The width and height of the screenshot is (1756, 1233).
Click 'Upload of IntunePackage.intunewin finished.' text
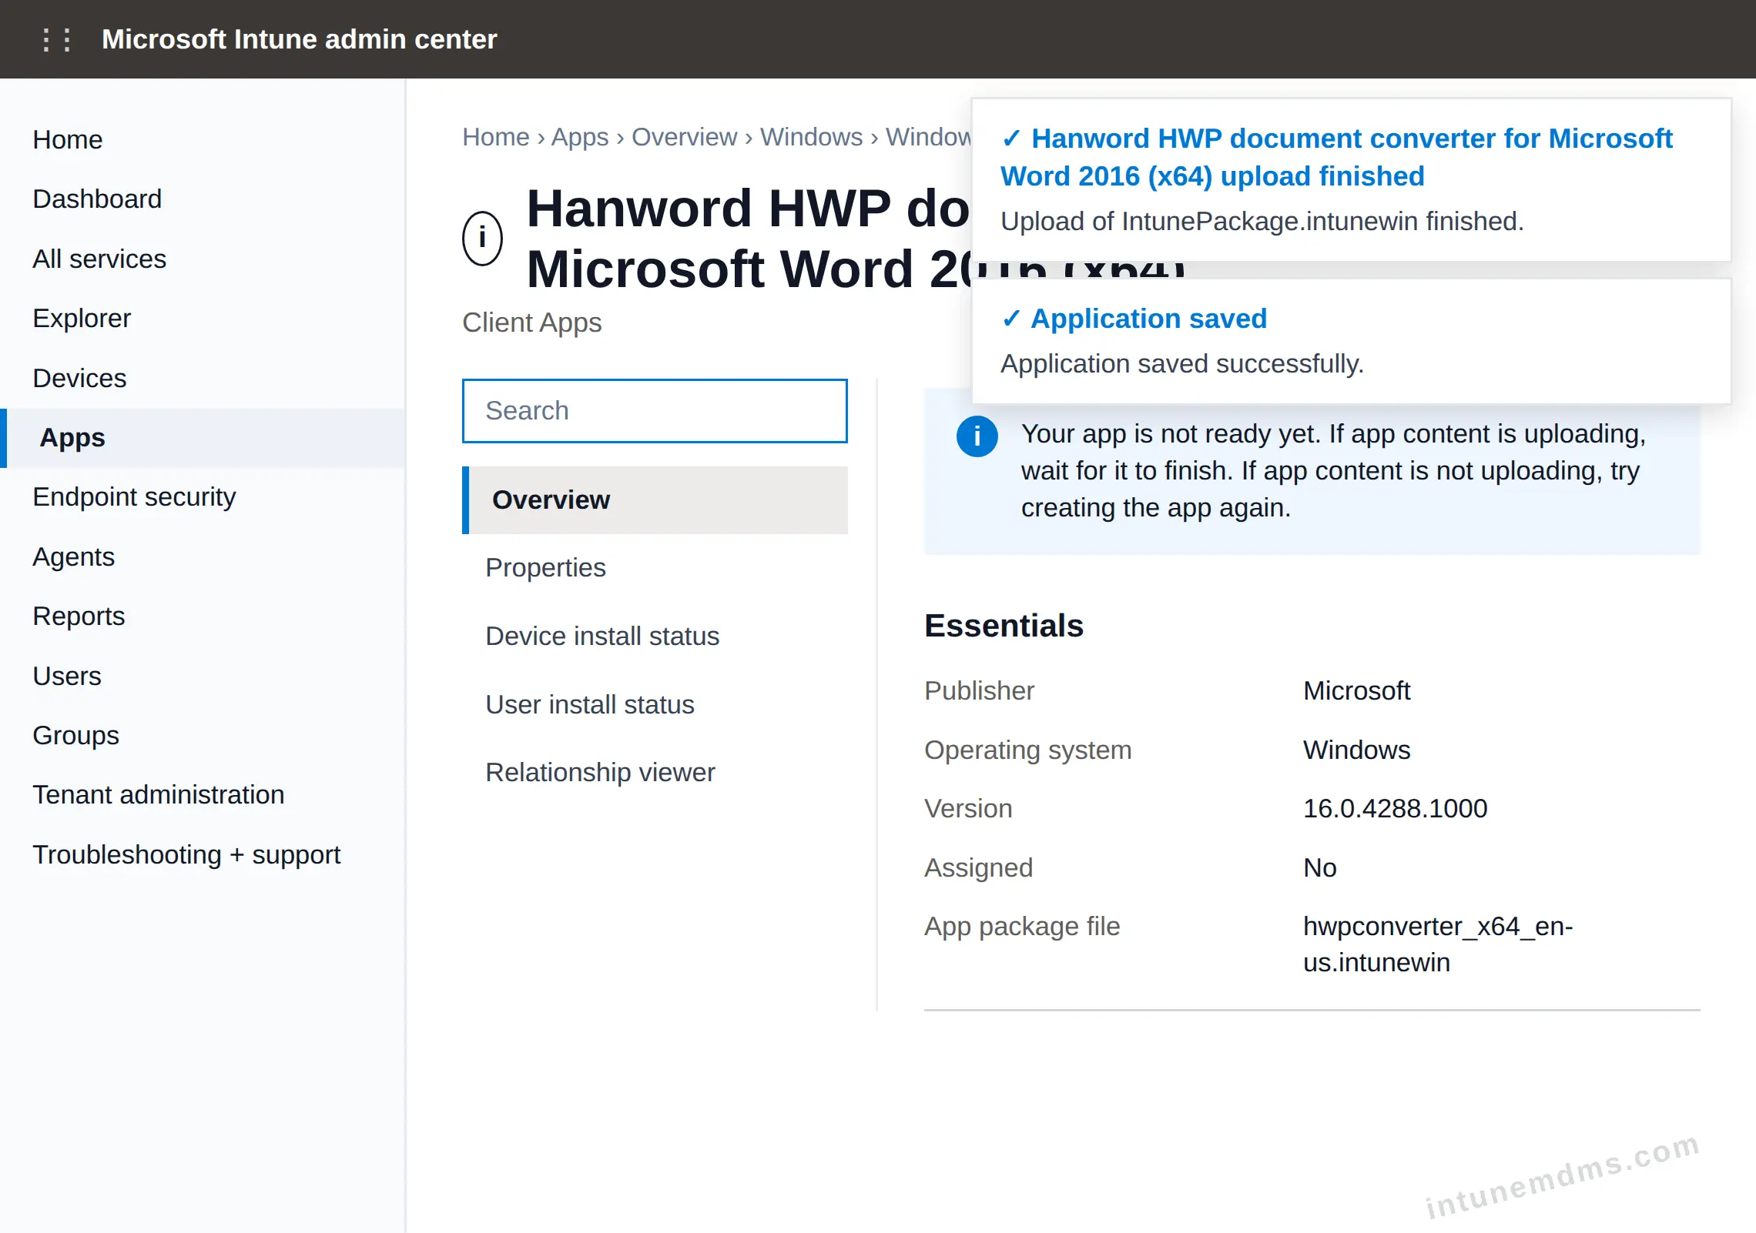click(1262, 222)
